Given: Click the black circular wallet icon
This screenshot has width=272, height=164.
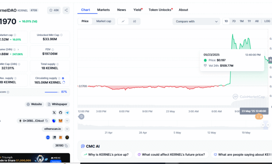Looking at the screenshot, I should (x=67, y=137).
